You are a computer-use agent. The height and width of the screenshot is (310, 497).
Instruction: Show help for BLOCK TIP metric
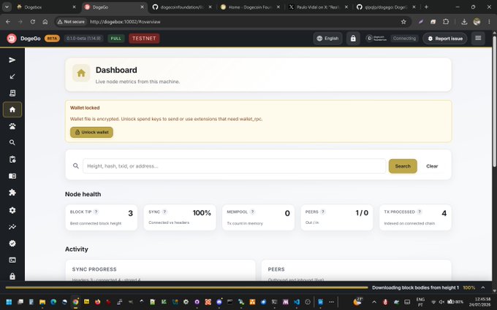(96, 212)
